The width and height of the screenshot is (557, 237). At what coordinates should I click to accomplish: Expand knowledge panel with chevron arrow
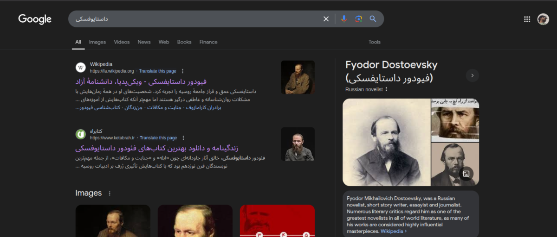472,75
